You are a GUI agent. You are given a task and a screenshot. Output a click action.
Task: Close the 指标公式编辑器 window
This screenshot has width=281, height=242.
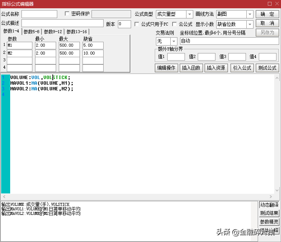click(277, 4)
